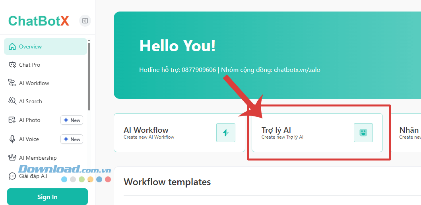
Task: Open Chat Pro from its sidebar icon
Action: pyautogui.click(x=12, y=65)
